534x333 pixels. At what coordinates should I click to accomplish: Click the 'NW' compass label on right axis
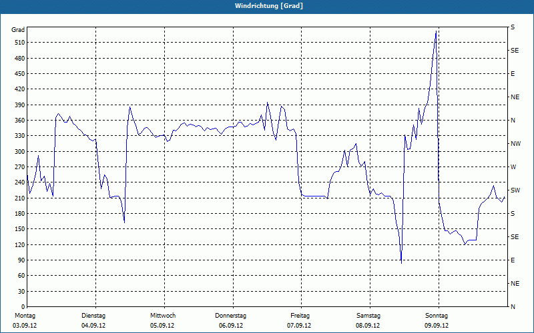coord(515,144)
